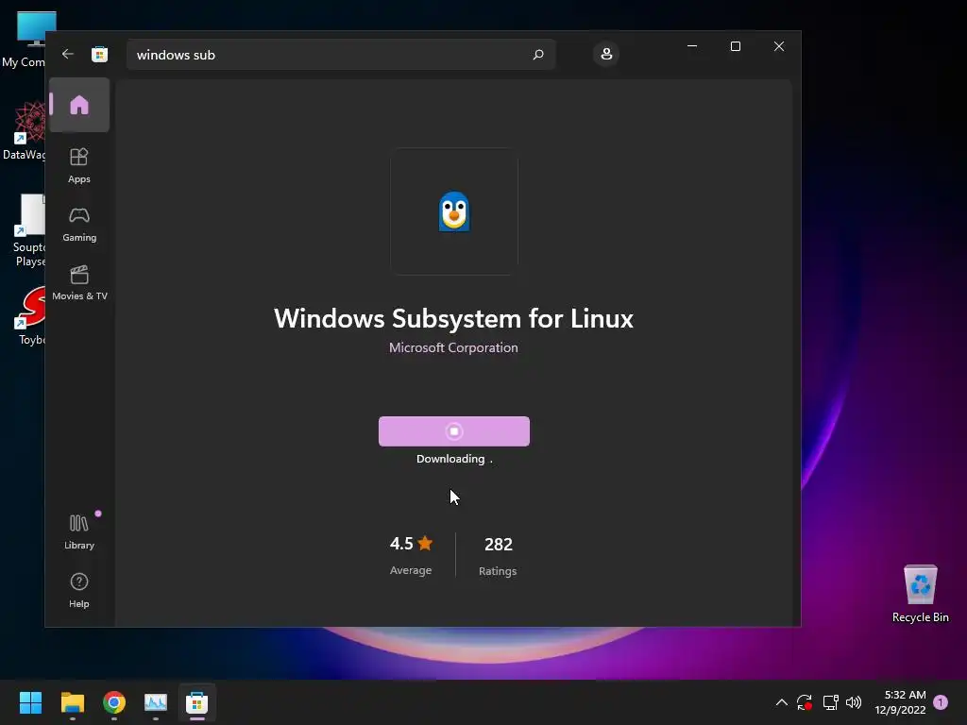Select the My Computer desktop icon

point(25,39)
